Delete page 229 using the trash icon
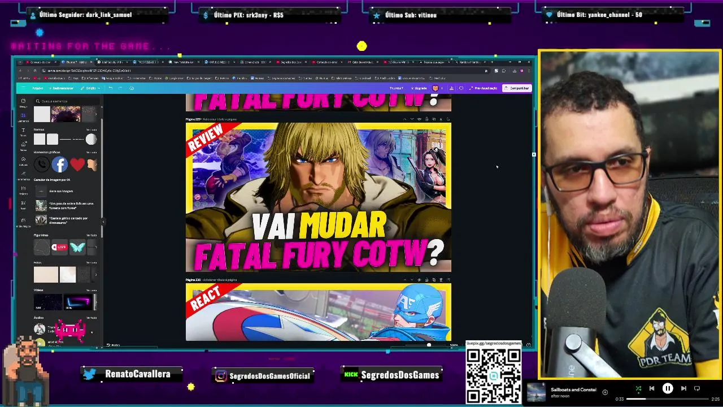 pyautogui.click(x=441, y=119)
